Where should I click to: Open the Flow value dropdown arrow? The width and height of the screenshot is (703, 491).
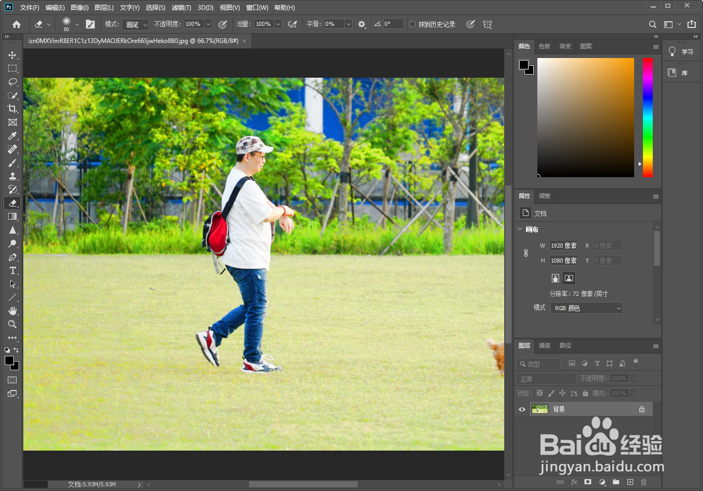pyautogui.click(x=278, y=24)
